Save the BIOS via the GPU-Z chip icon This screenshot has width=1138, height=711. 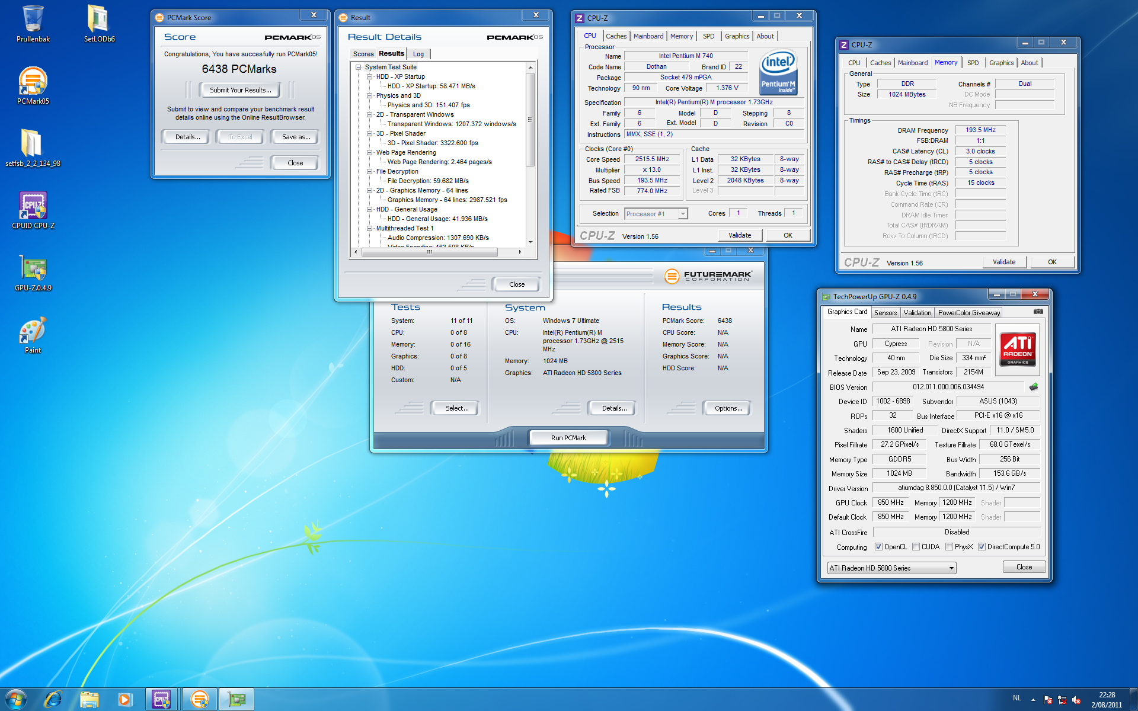1034,387
